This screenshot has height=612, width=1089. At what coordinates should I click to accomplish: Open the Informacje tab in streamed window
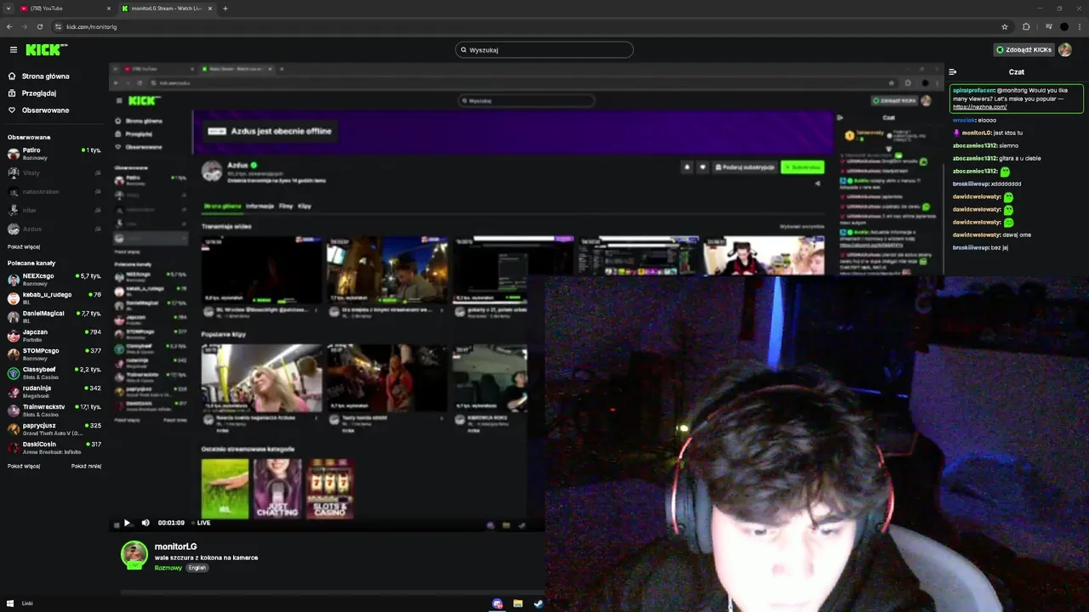(259, 207)
